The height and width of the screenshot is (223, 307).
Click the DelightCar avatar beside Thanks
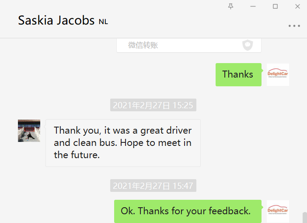coord(278,74)
